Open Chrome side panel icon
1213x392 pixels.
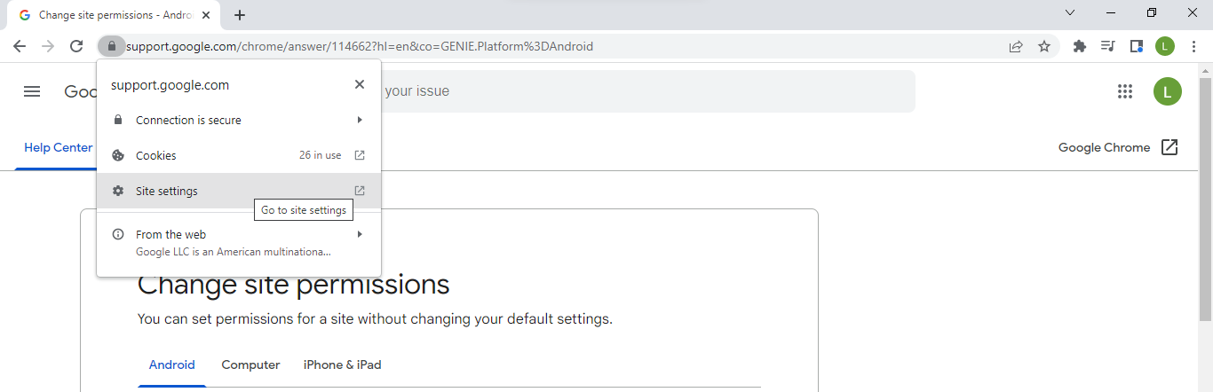pos(1136,46)
